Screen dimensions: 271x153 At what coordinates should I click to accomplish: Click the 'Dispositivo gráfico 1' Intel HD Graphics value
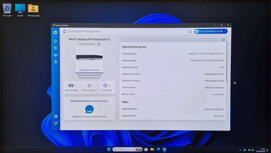tap(214, 109)
